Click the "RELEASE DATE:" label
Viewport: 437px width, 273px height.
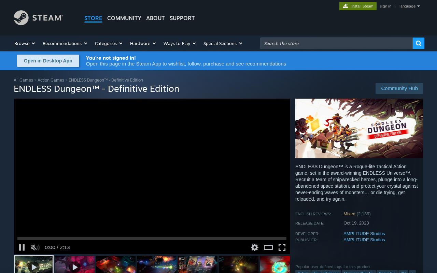[x=310, y=223]
